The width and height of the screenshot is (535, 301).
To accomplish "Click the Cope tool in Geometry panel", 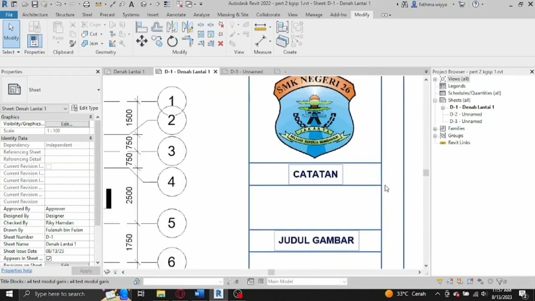I will click(x=92, y=25).
